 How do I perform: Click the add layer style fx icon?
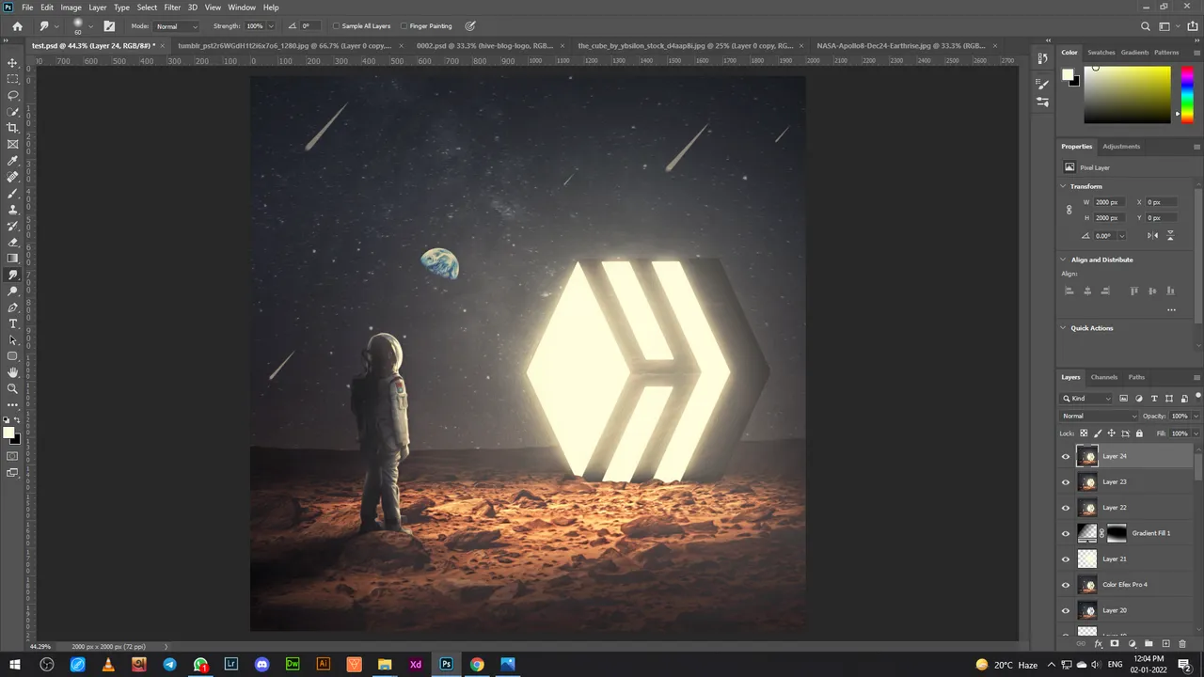pyautogui.click(x=1098, y=644)
